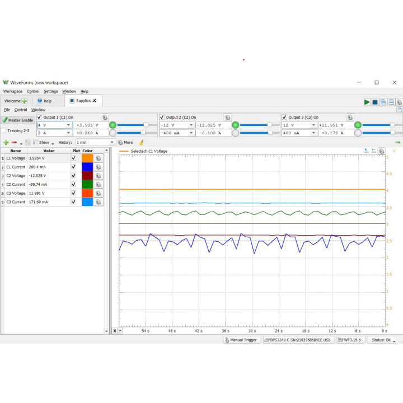The image size is (403, 403).
Task: Open plot options gear above graph
Action: [382, 151]
